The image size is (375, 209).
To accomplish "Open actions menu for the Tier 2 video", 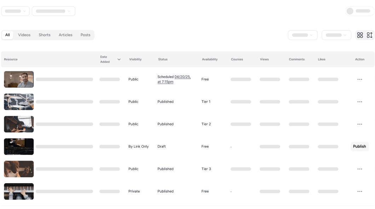I will (360, 124).
